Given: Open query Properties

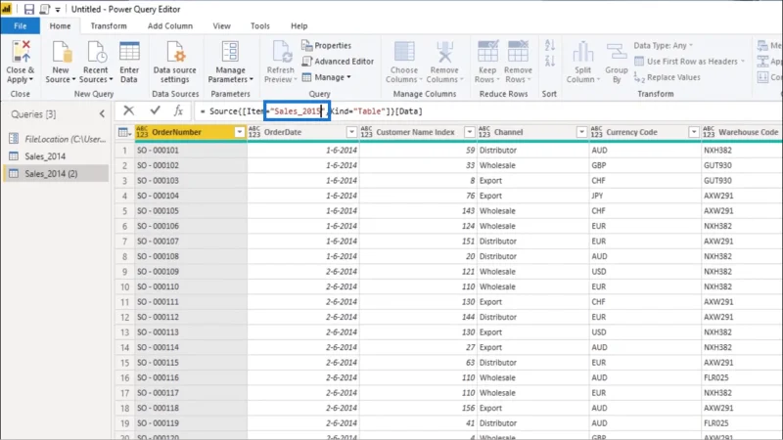Looking at the screenshot, I should (326, 45).
